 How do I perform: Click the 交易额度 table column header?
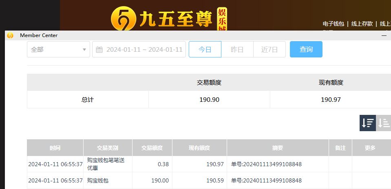(152, 148)
